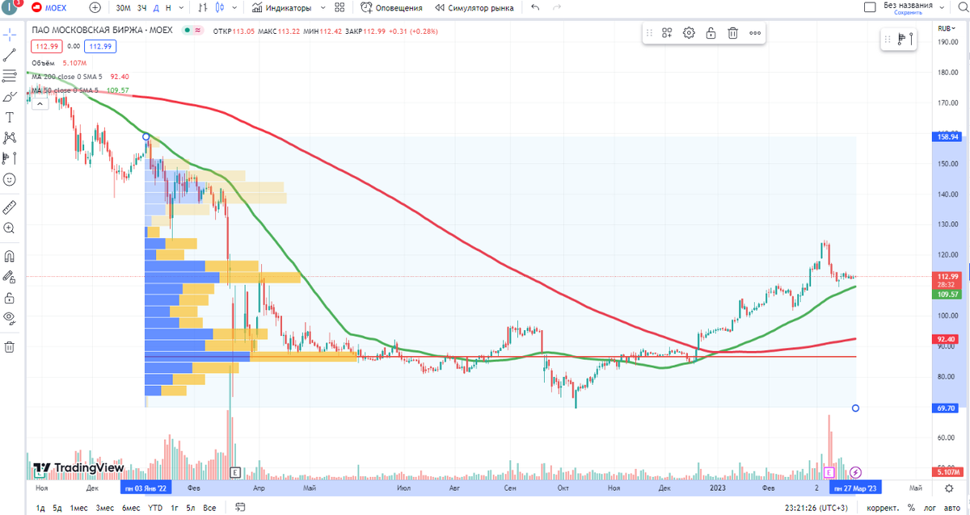The height and width of the screenshot is (515, 970).
Task: Select the ruler measure tool
Action: (x=10, y=207)
